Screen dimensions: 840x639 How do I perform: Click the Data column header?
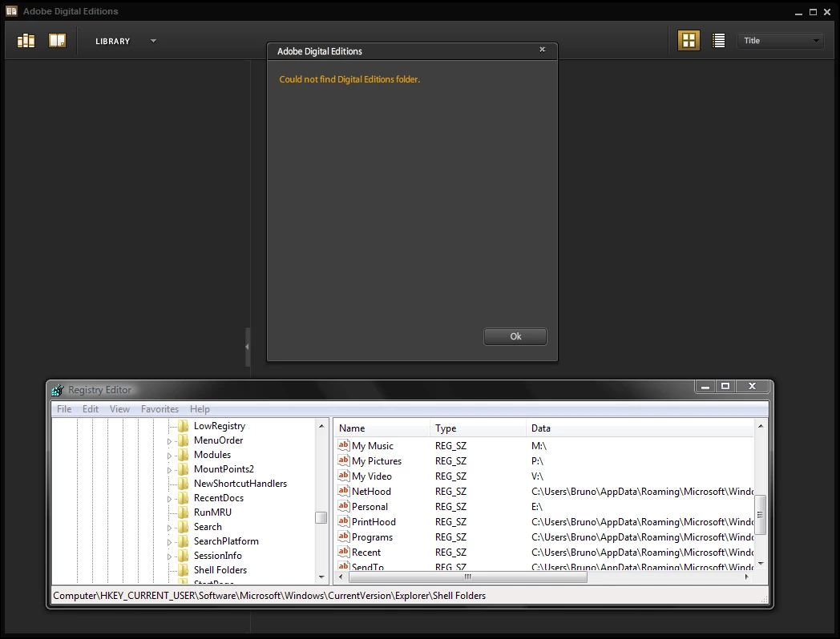[x=640, y=428]
